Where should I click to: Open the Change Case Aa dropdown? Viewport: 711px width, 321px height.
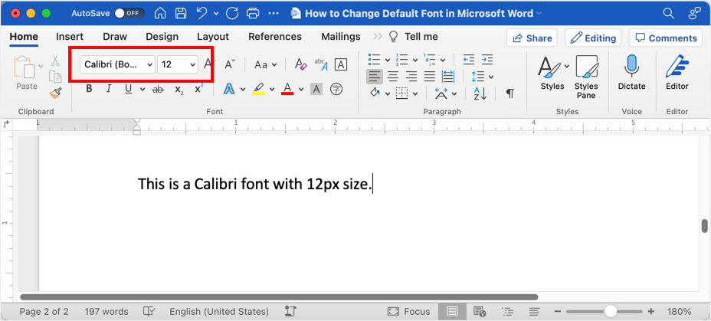point(265,65)
